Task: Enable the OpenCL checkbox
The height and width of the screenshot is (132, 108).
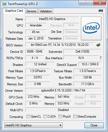Action: click(28, 117)
